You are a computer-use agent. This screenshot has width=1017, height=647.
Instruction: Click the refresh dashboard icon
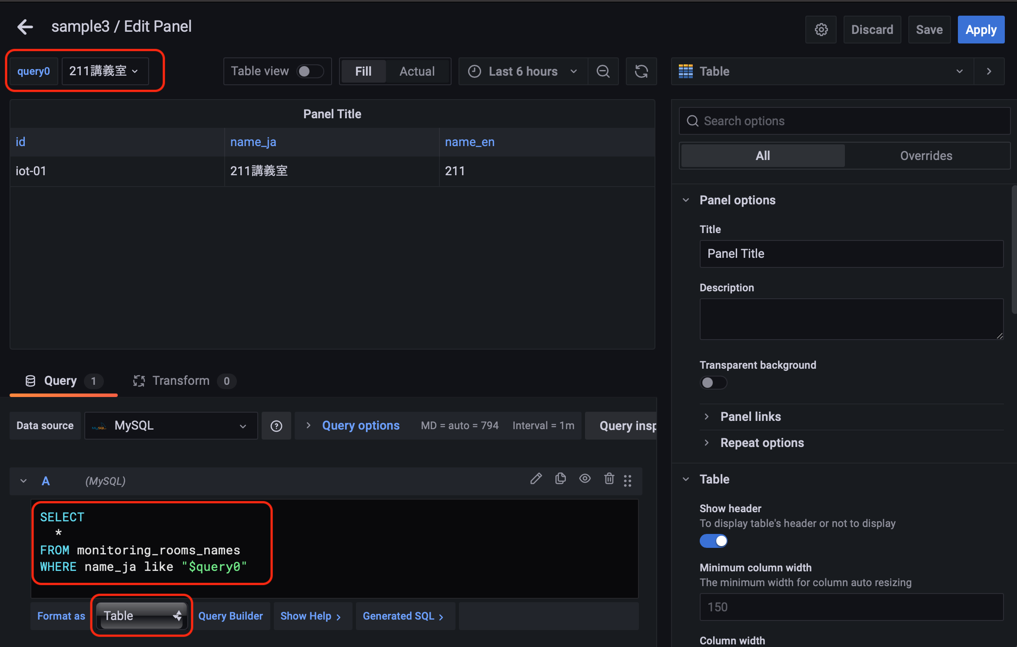[x=641, y=71]
